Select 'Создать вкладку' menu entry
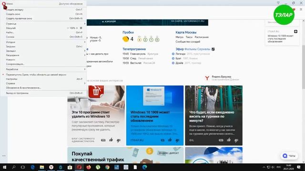The height and width of the screenshot is (171, 305). (x=43, y=9)
